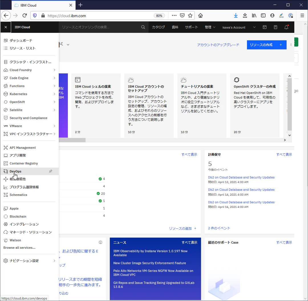308x301 pixels.
Task: Open the 管理 dropdown in header
Action: coord(210,27)
